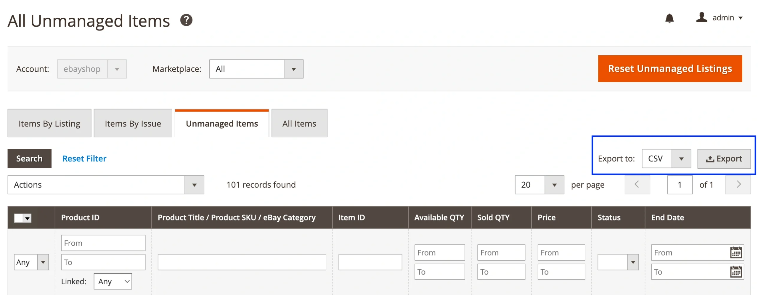The width and height of the screenshot is (758, 295).
Task: Open the select-all options dropdown arrow
Action: [28, 218]
